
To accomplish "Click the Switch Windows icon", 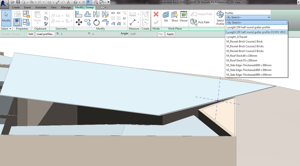I will pyautogui.click(x=102, y=2).
